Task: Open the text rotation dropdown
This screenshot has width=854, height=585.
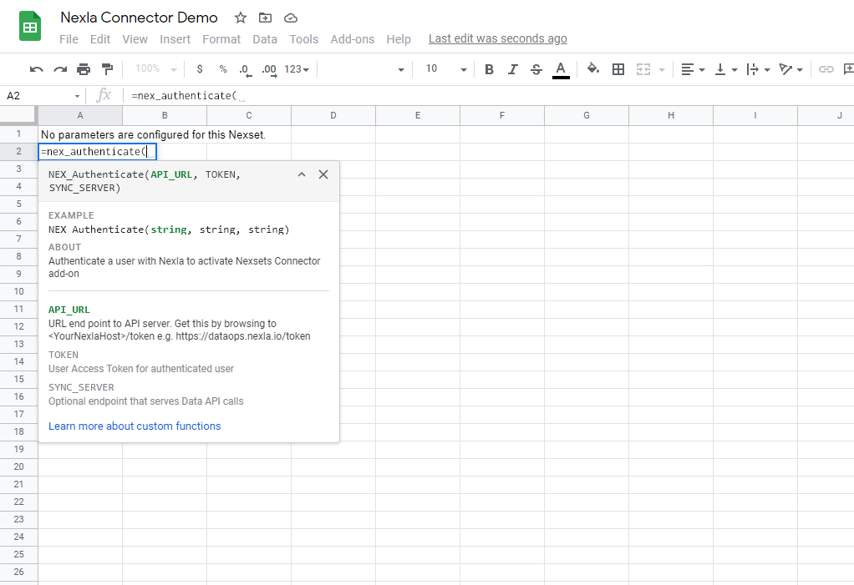Action: [x=791, y=69]
